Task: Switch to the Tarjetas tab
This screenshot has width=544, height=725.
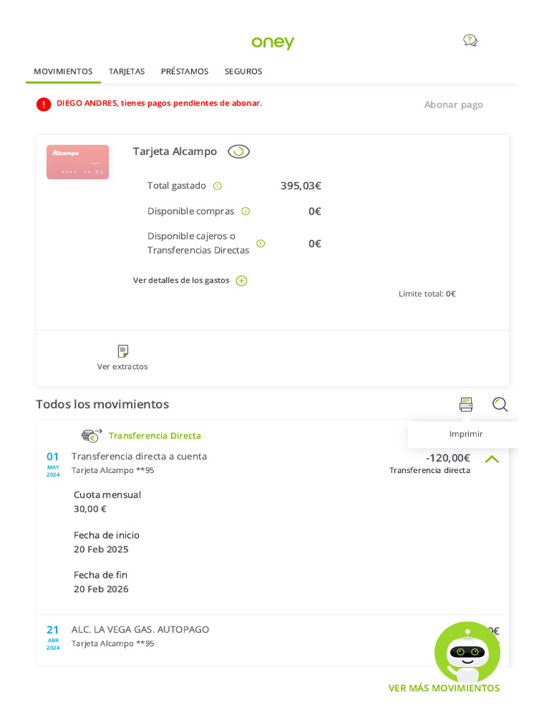Action: click(127, 72)
